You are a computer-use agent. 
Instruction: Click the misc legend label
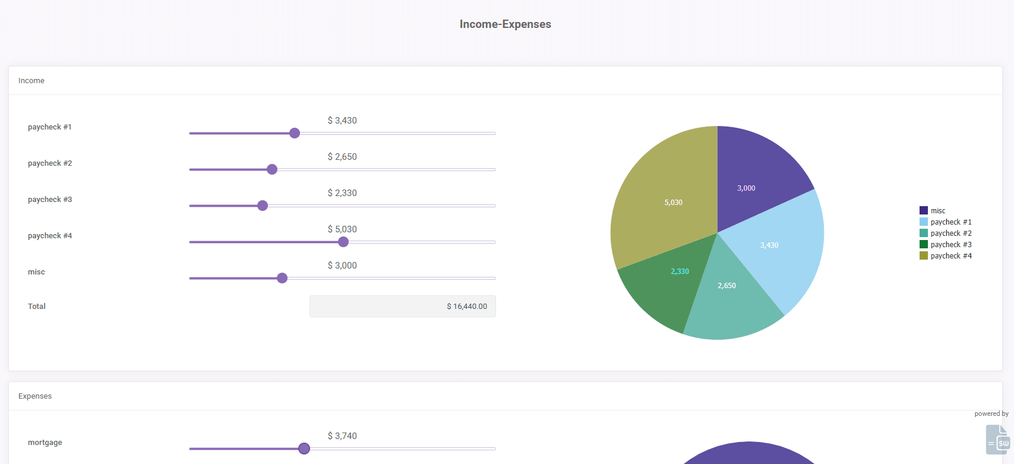(x=938, y=211)
